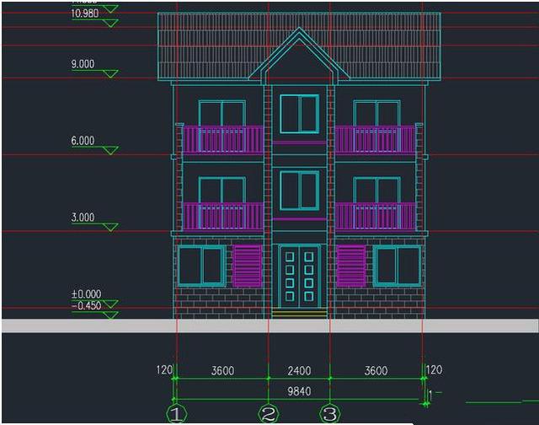Pick the left magenta ground-floor shutter
This screenshot has height=425, width=539.
(x=247, y=266)
